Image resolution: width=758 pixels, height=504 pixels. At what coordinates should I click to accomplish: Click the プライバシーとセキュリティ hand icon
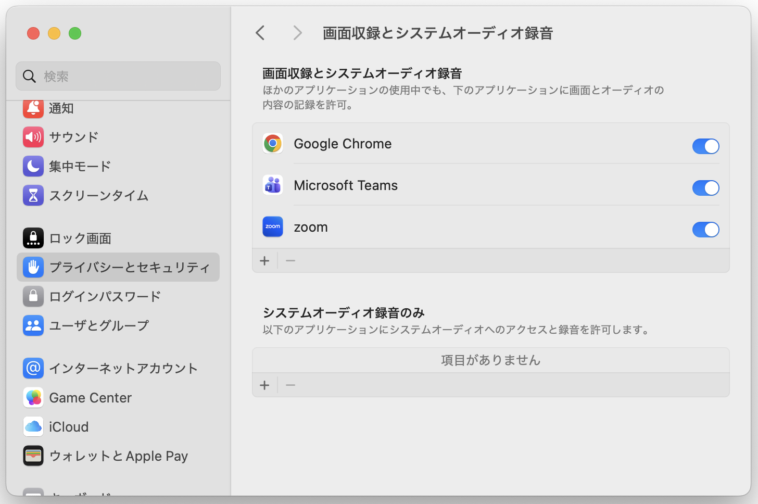point(33,267)
